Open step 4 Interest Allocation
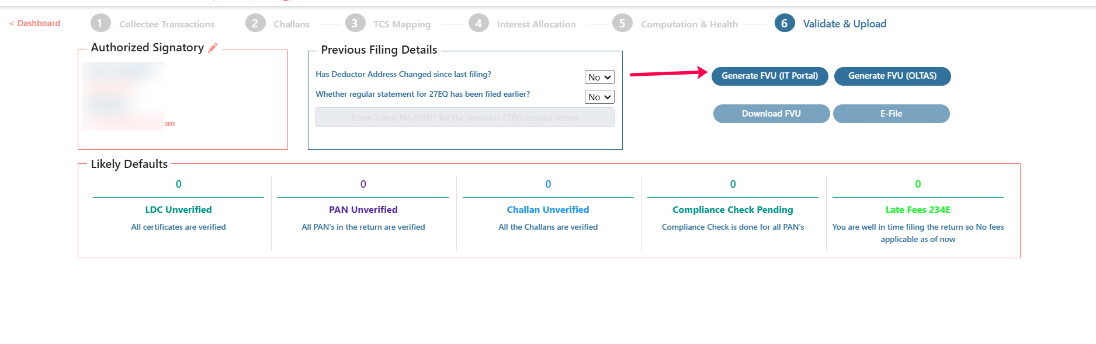The height and width of the screenshot is (344, 1096). (522, 23)
